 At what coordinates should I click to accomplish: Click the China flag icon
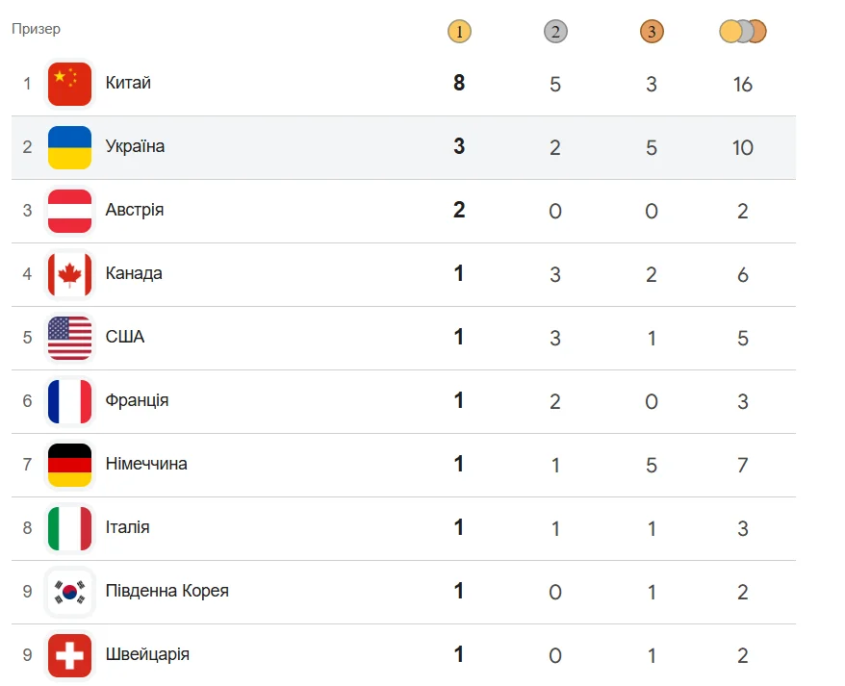click(x=69, y=84)
